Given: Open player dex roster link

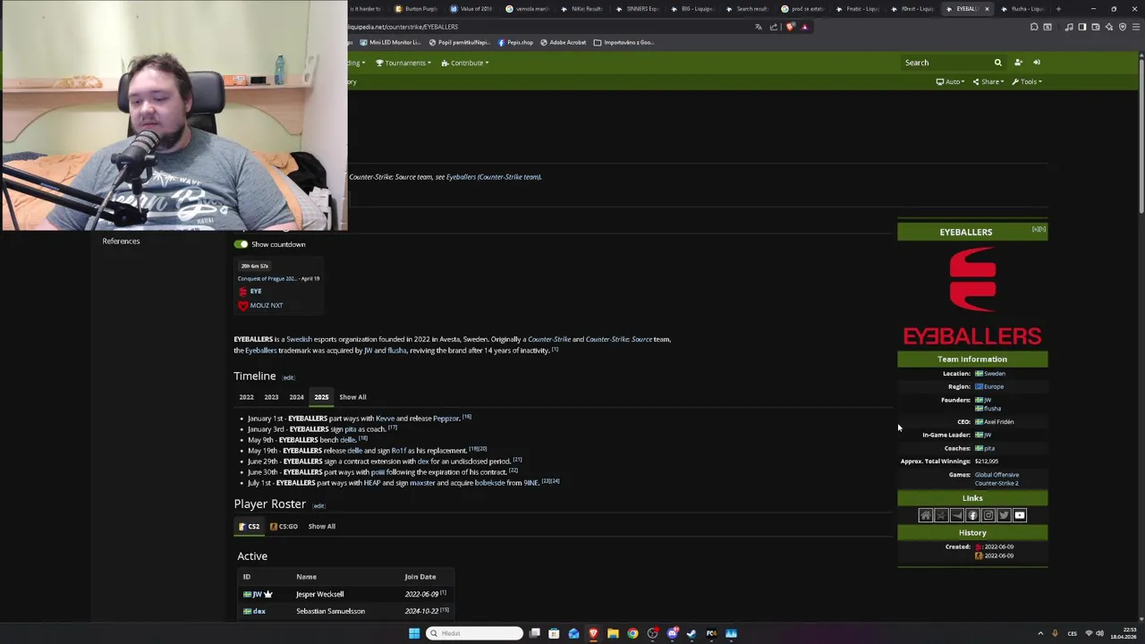Looking at the screenshot, I should 259,612.
